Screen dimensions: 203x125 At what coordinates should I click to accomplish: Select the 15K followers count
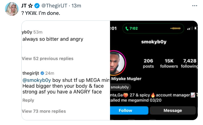[x=169, y=63]
